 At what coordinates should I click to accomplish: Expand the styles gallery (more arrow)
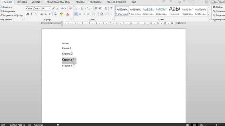(x=208, y=14)
